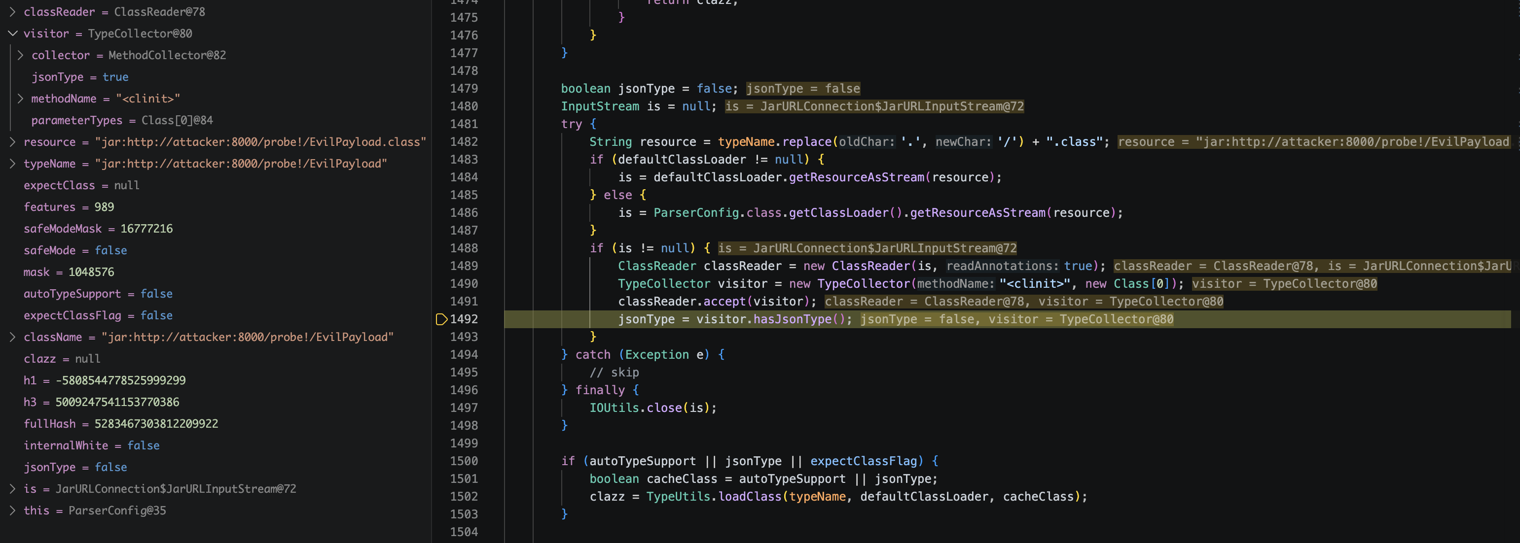
Task: Click line number 1479 in the gutter
Action: [x=464, y=88]
